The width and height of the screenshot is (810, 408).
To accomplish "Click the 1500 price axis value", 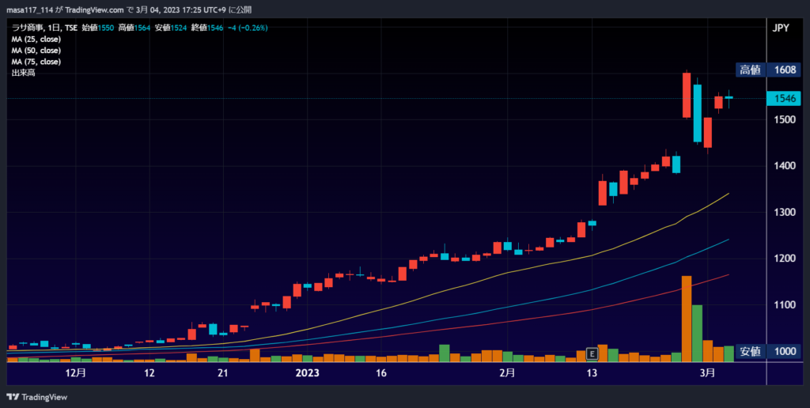I will 785,119.
